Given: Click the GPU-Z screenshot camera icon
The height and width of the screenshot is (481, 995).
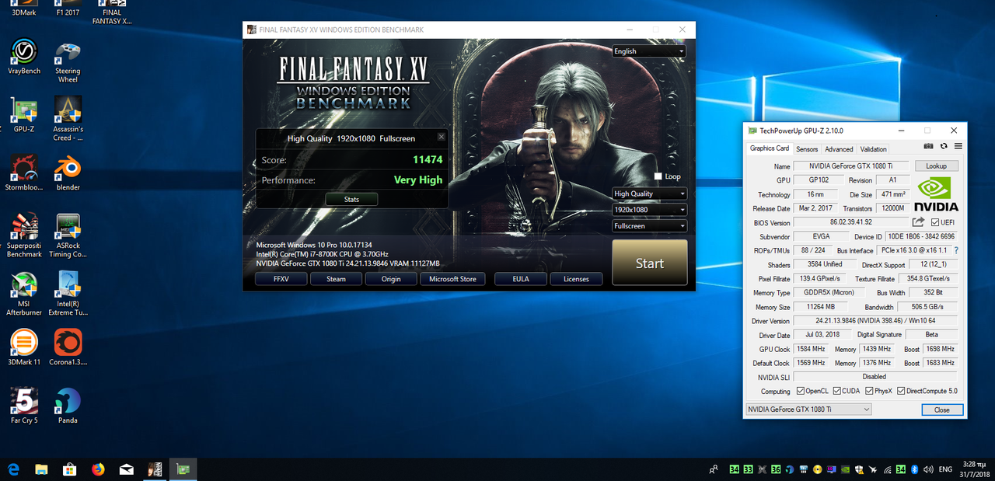Looking at the screenshot, I should click(x=928, y=146).
